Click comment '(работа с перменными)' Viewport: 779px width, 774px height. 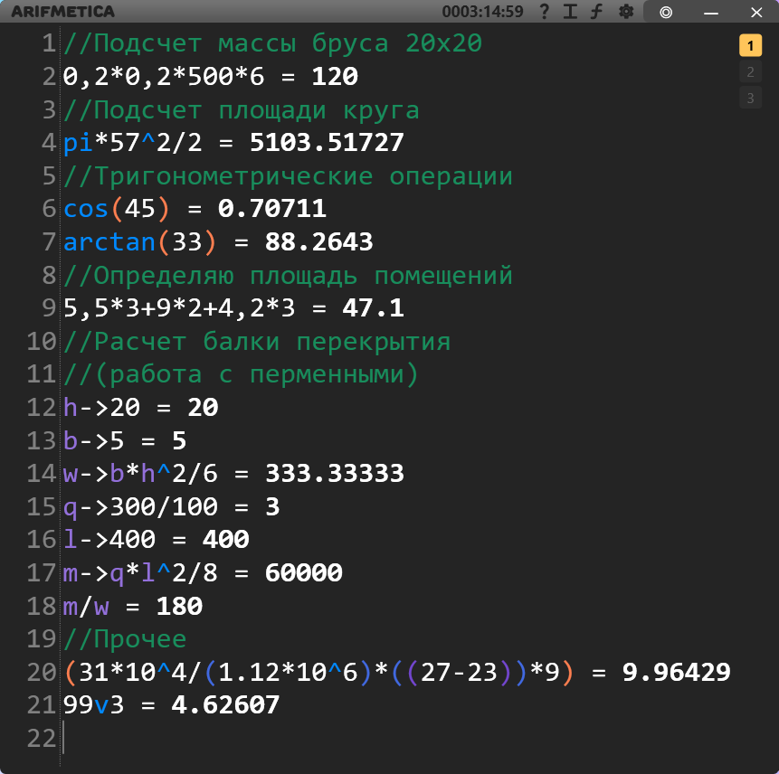point(242,374)
